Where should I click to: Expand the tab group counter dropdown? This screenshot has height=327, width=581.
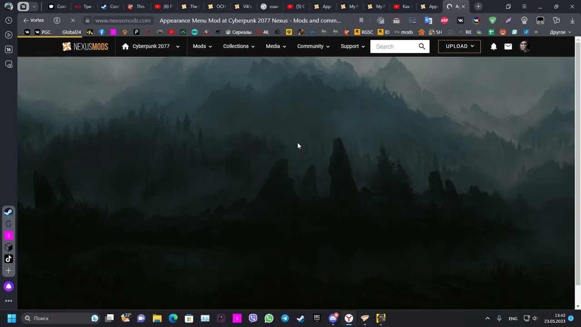click(34, 7)
